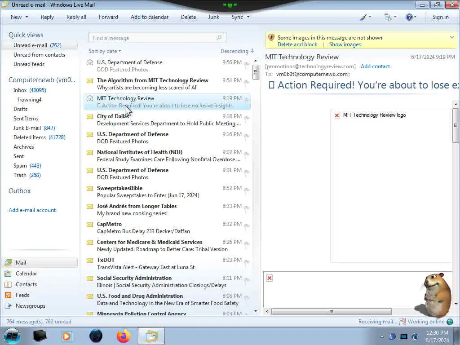Image resolution: width=460 pixels, height=345 pixels.
Task: Collapse the image warning bar chevron
Action: [x=452, y=37]
